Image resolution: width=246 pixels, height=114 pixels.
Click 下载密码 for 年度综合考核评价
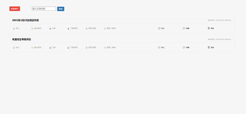[72, 47]
